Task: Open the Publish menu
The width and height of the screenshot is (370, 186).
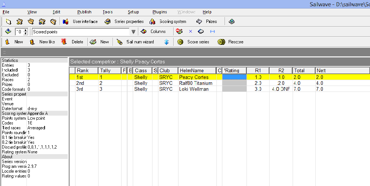Action: (x=84, y=12)
